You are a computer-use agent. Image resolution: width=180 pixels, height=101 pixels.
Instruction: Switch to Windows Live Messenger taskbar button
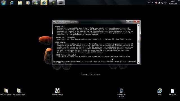(x=36, y=3)
